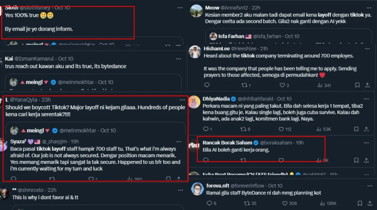Repost HishamLee's tweet
Screen dimensions: 377x210
[243, 85]
